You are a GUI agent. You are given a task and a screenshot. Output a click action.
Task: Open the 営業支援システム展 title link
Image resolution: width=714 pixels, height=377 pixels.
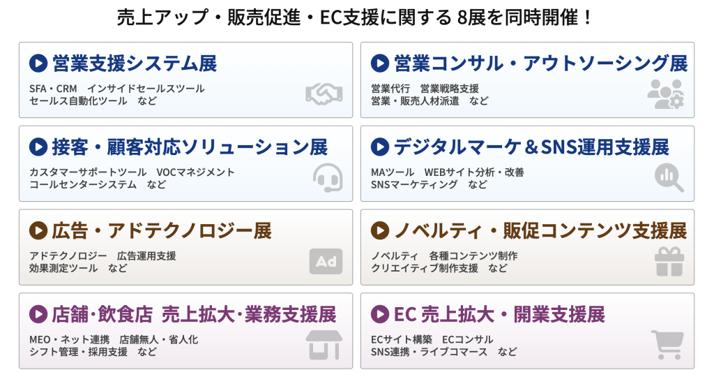(134, 64)
